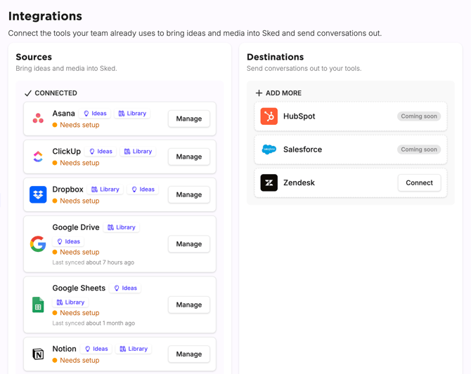Click the Needs setup status under Google Drive

(x=76, y=252)
